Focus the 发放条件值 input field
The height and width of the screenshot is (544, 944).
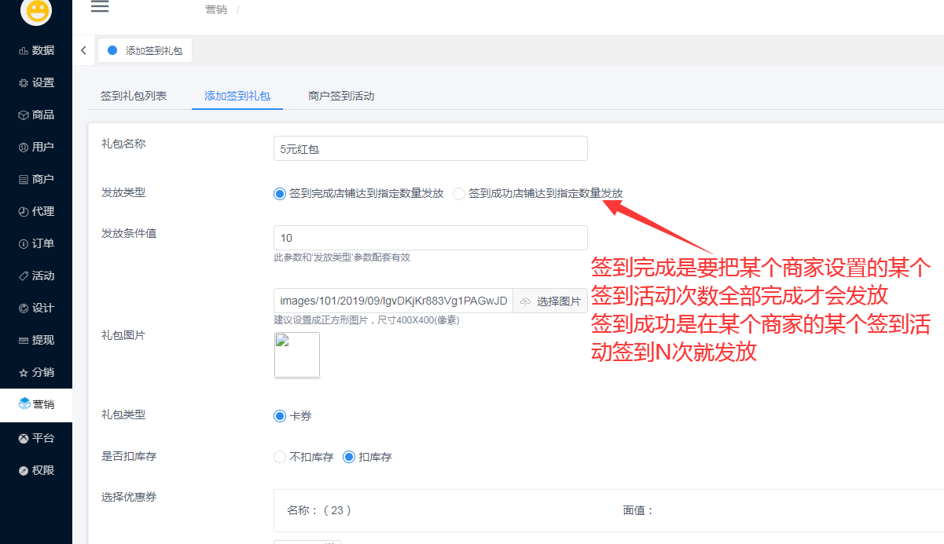click(431, 238)
